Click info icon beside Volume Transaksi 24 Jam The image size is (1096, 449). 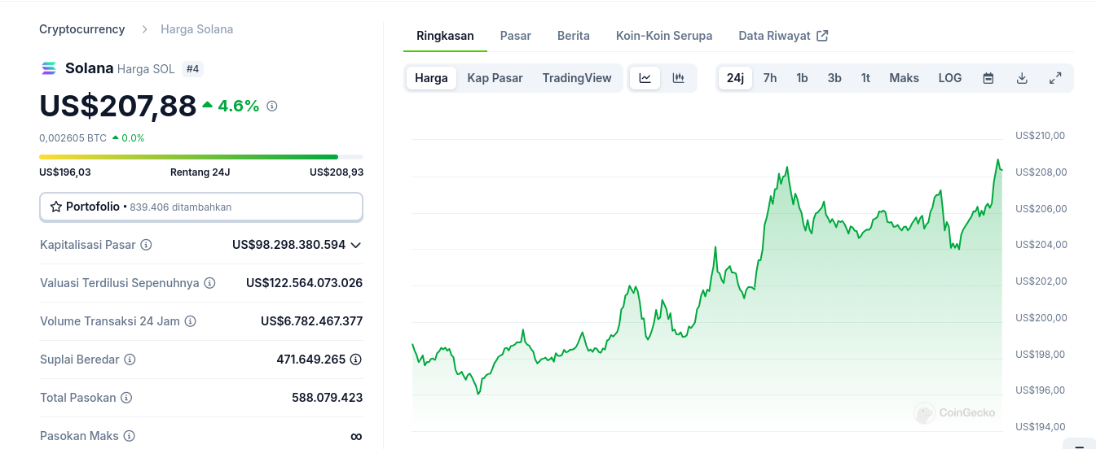(x=190, y=321)
